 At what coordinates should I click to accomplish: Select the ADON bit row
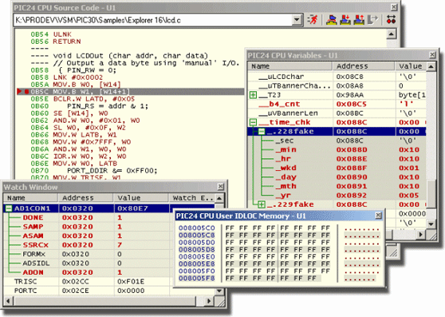pyautogui.click(x=88, y=272)
